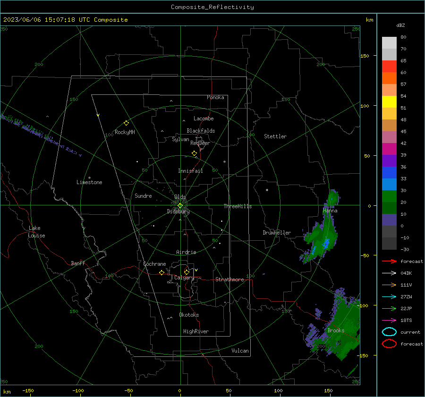Click the dBZ legend heading

tap(400, 25)
